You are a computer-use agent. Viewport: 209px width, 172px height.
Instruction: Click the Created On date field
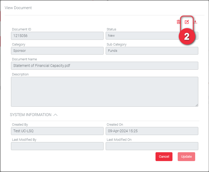pyautogui.click(x=152, y=131)
